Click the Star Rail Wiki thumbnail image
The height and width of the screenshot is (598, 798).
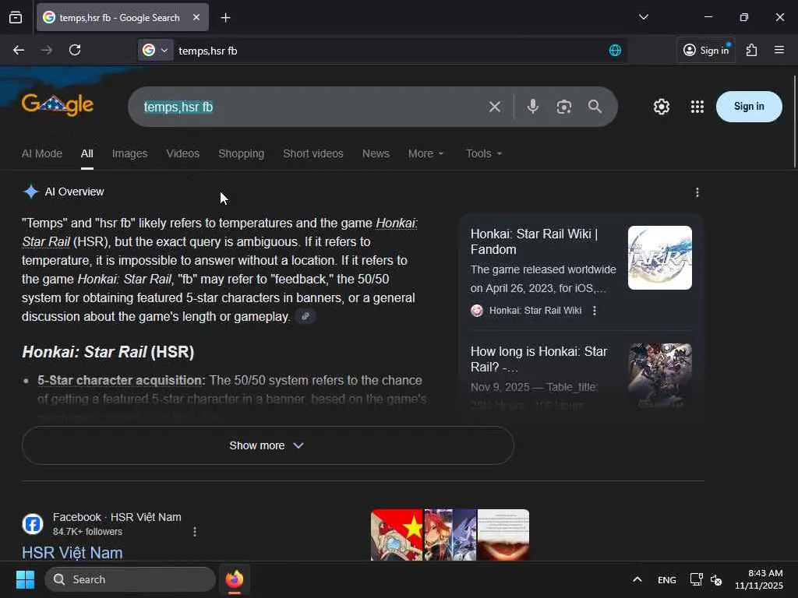659,258
